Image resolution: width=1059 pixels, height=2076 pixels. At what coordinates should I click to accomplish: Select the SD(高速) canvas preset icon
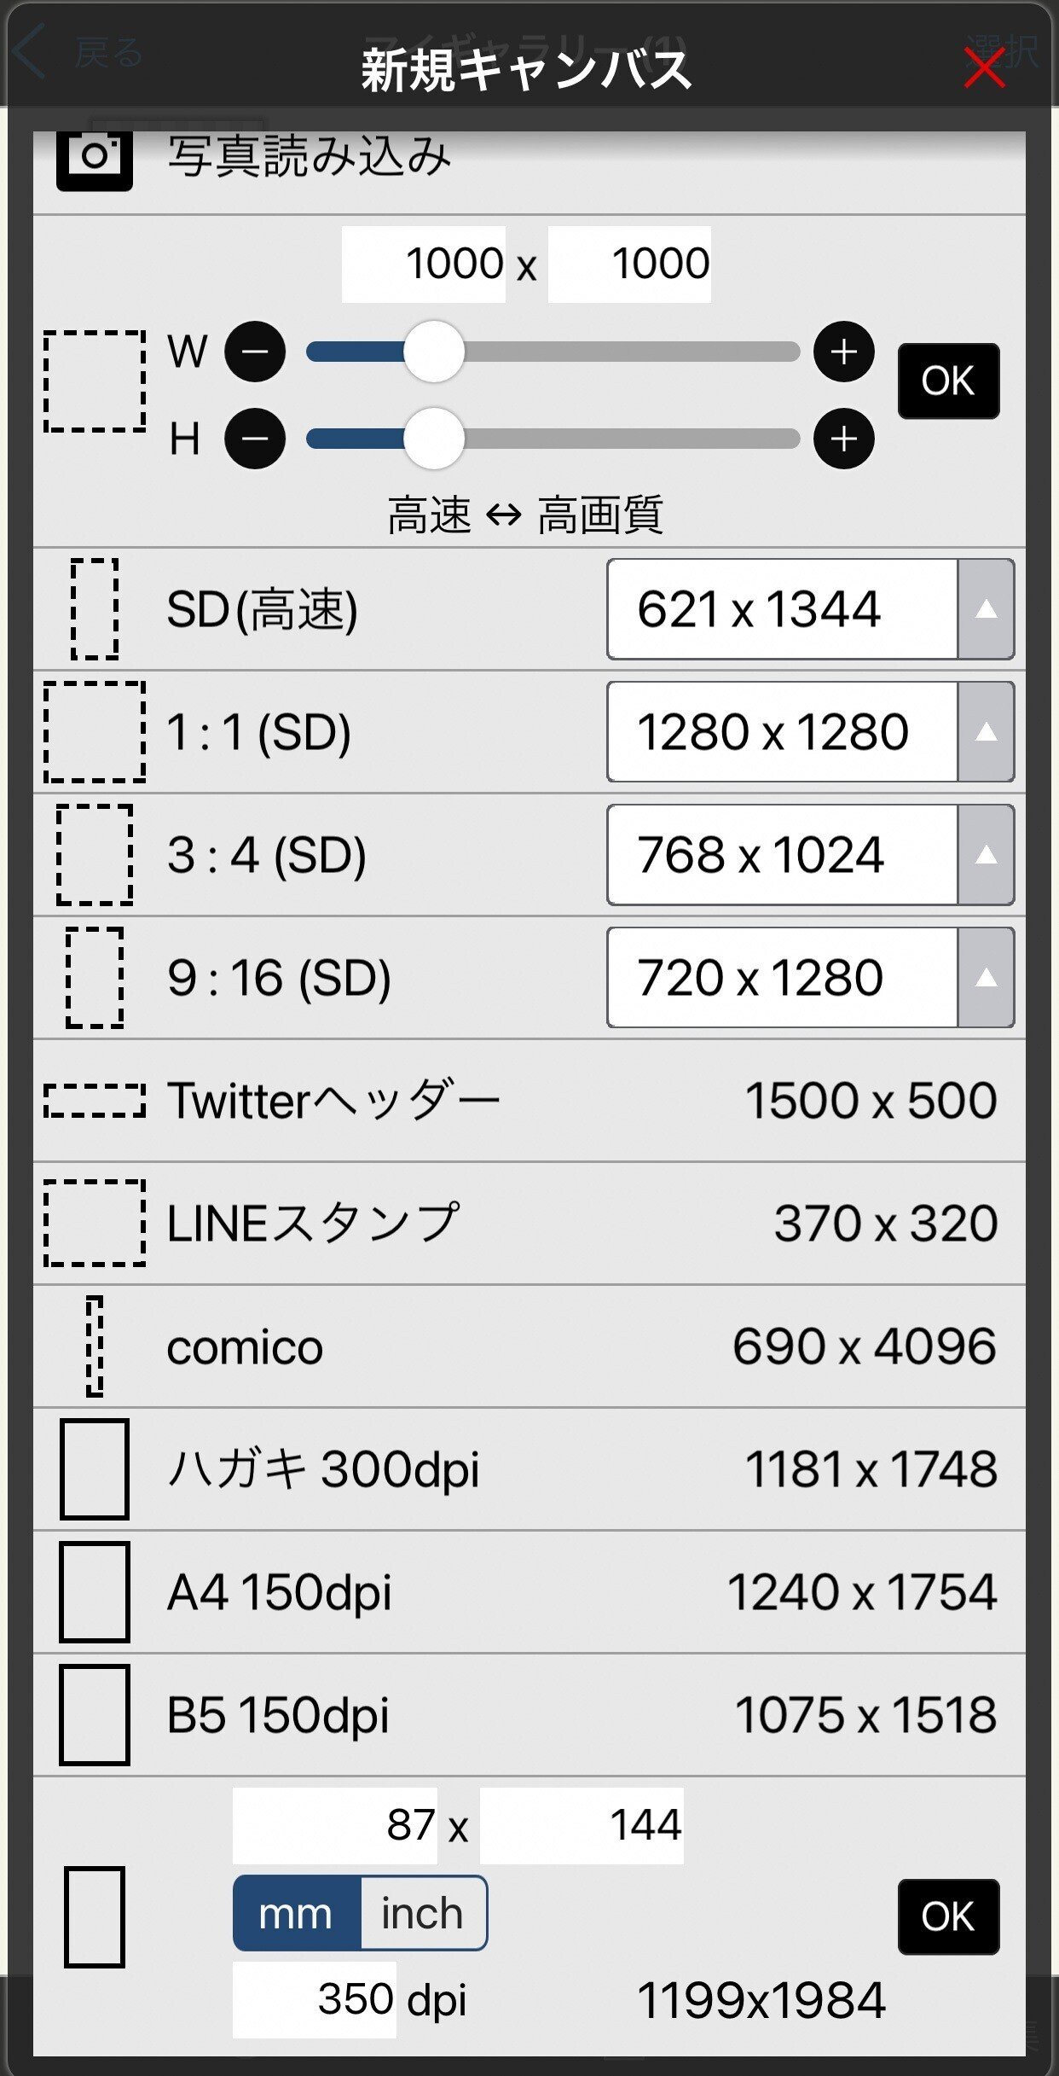[x=94, y=608]
